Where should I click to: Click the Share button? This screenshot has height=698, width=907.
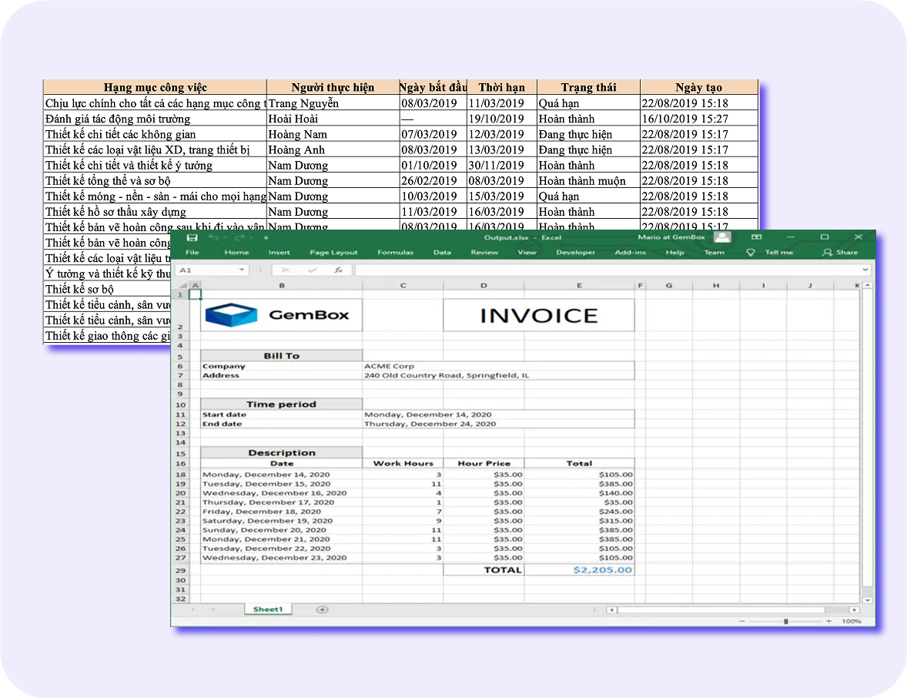840,253
